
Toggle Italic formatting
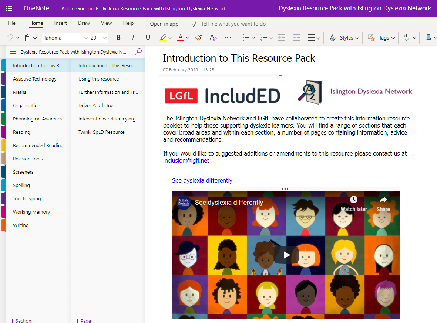[133, 38]
